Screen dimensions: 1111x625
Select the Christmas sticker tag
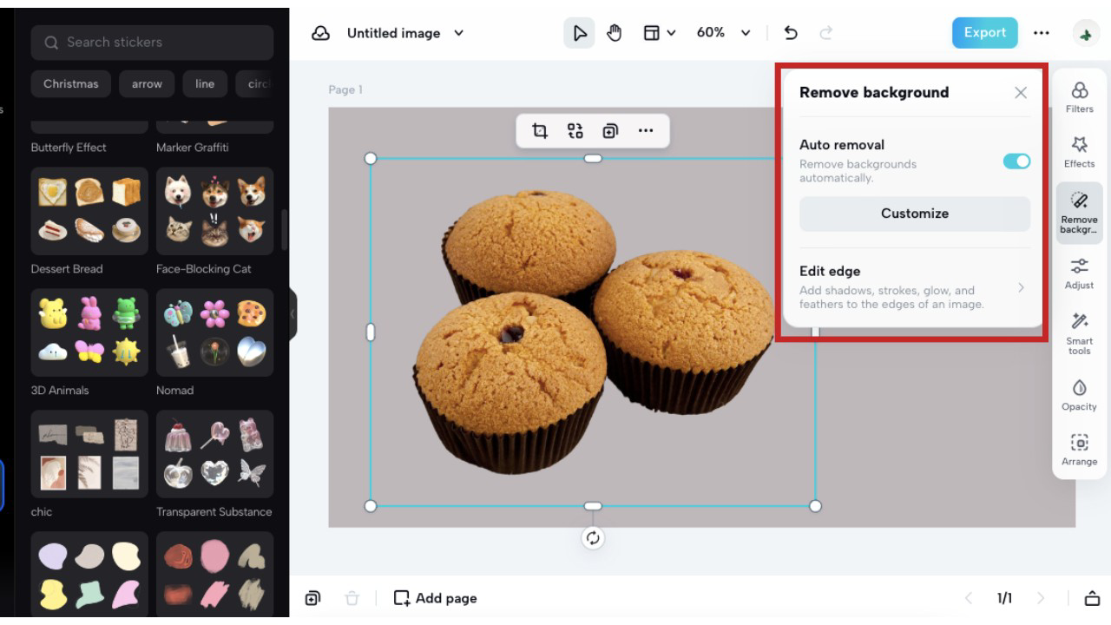coord(71,84)
